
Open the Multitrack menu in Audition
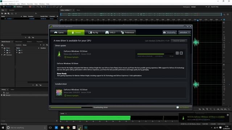pos(12,4)
